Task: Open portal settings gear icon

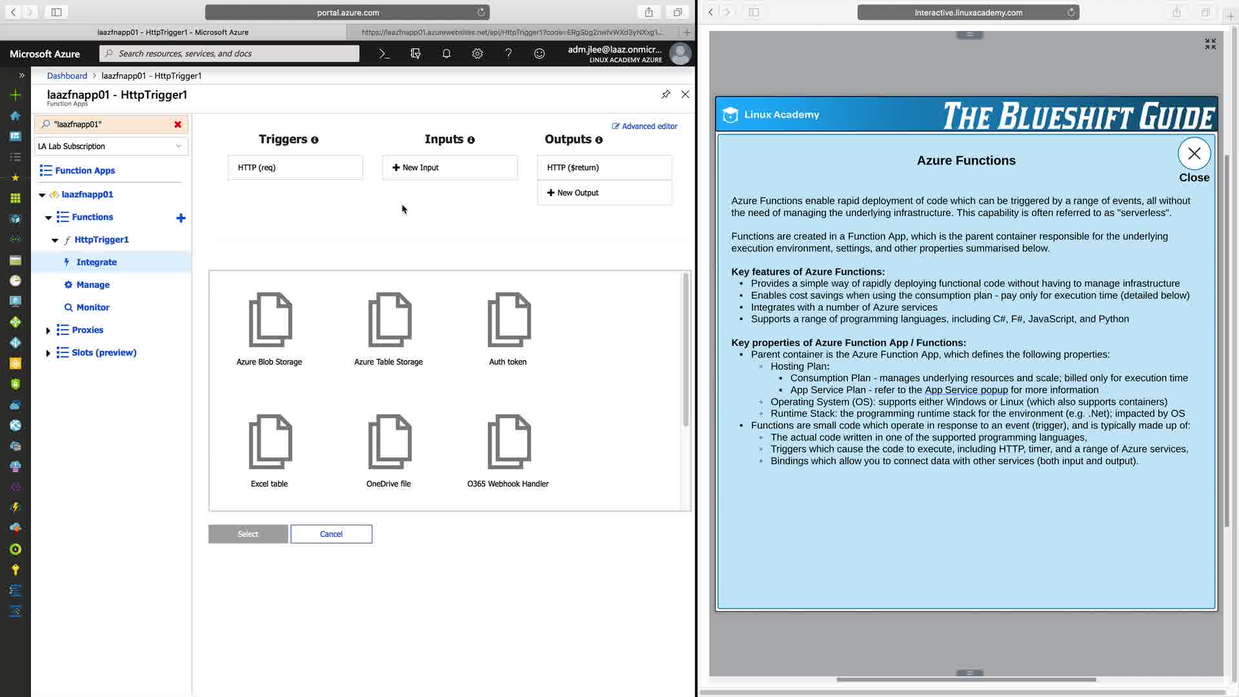Action: pos(478,54)
